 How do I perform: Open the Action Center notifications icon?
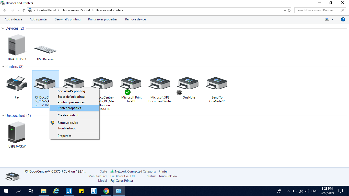[341, 191]
